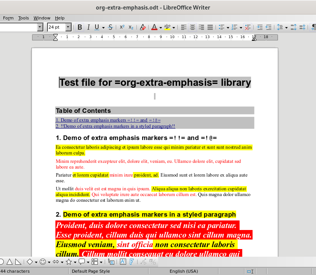Open block arrows dropdown arrow
Image resolution: width=316 pixels, height=275 pixels.
(62, 262)
